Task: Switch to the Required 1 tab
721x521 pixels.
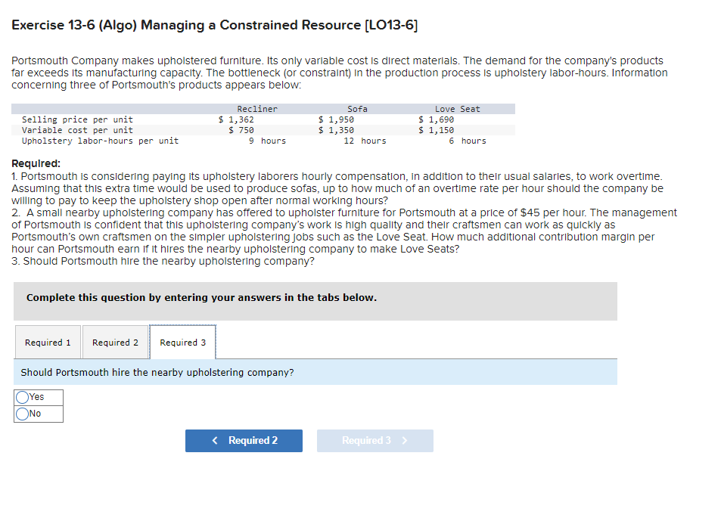Action: (x=48, y=343)
